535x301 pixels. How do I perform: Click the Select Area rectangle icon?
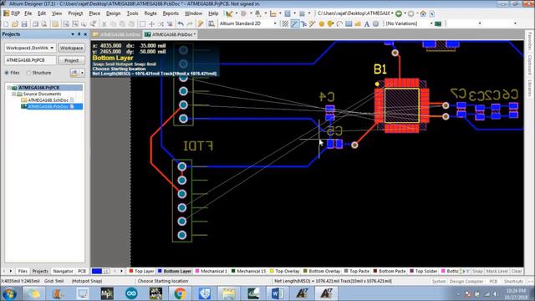click(143, 24)
